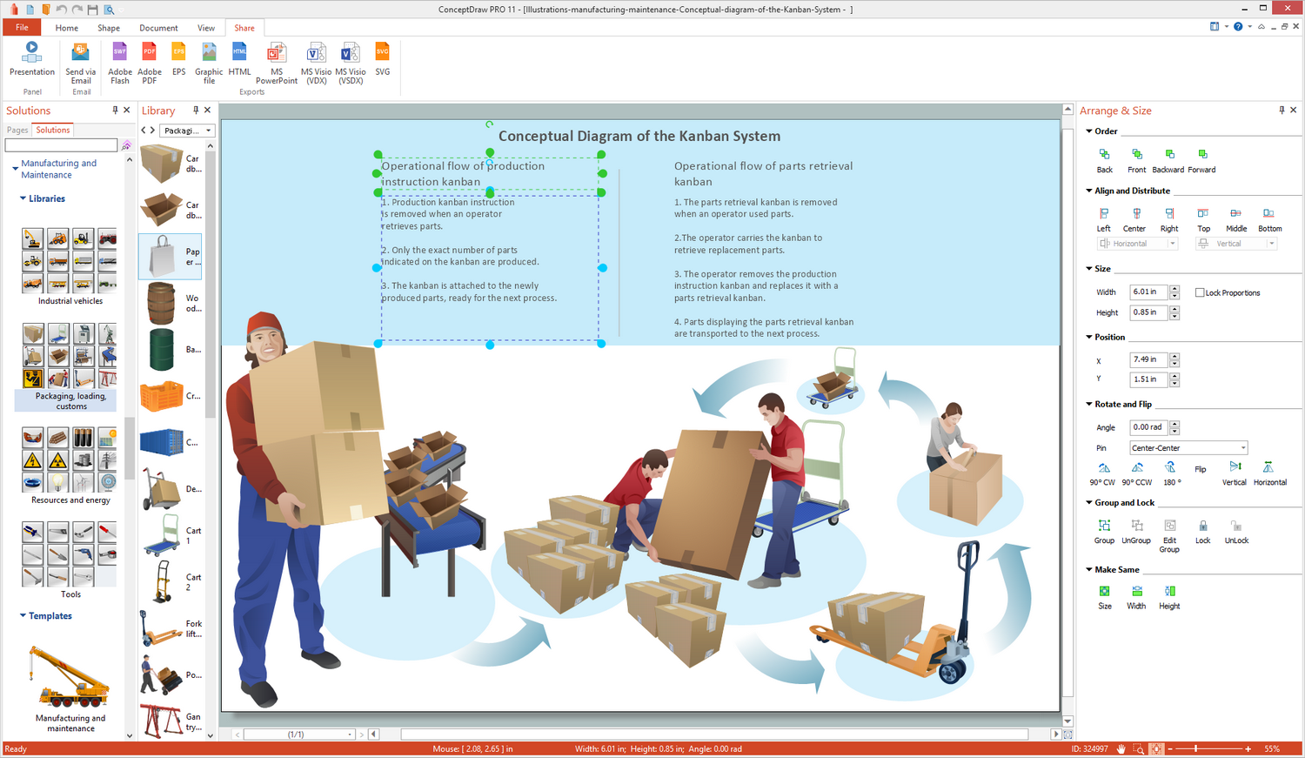Open the library selector dropdown showing Packagi...
Image resolution: width=1305 pixels, height=758 pixels.
pos(188,131)
